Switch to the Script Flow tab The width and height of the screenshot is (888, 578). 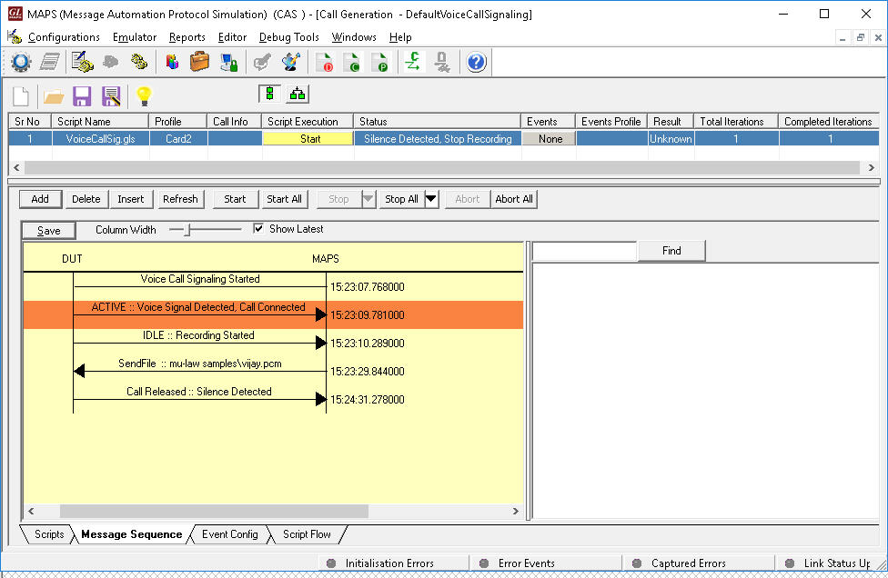click(307, 534)
